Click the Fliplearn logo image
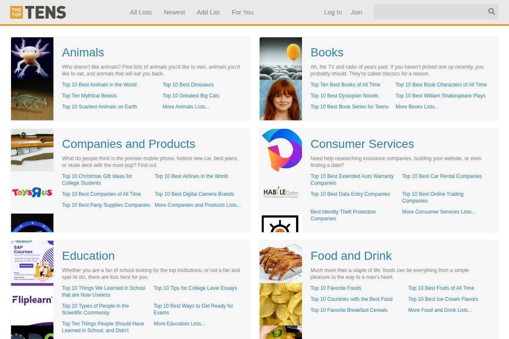Screen dimensions: 509x339 32,300
